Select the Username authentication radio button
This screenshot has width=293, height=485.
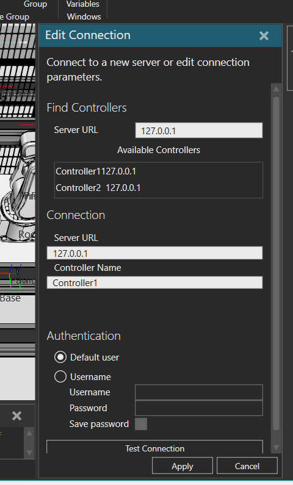60,376
